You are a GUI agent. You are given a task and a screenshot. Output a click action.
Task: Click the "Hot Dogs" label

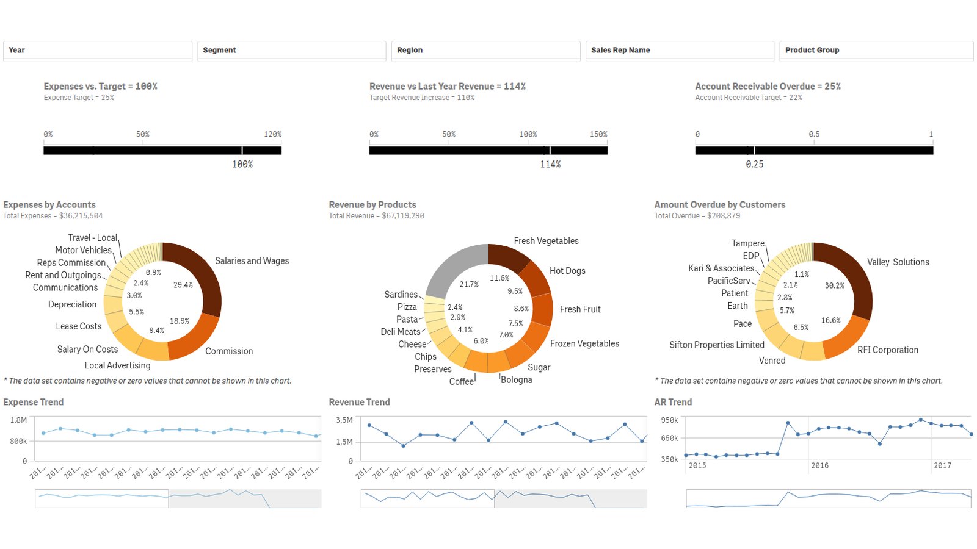point(567,271)
